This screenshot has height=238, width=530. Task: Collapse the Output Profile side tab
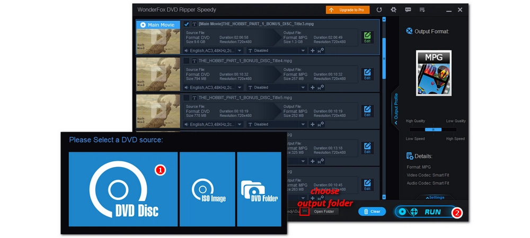[396, 108]
